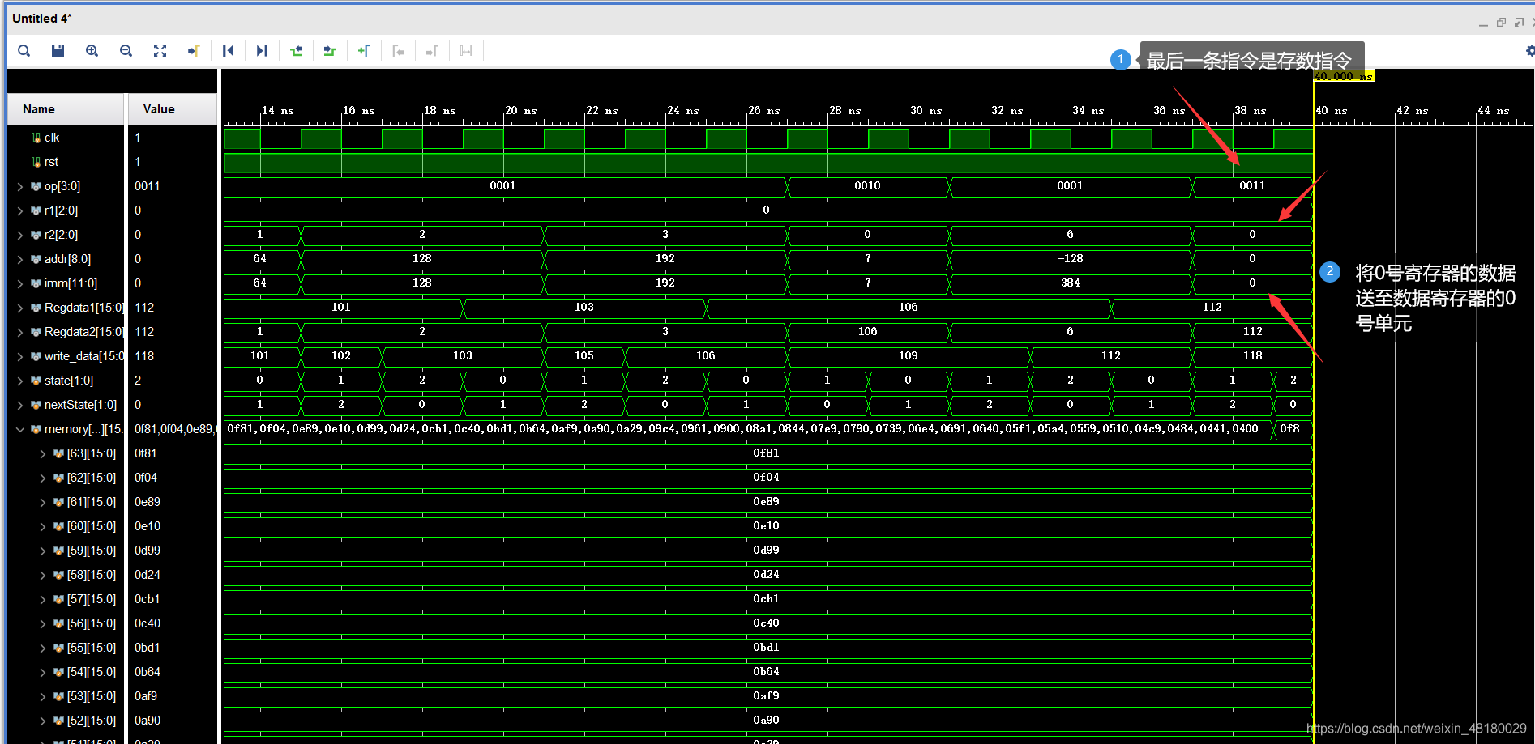Go to cursor toolbar icon
This screenshot has height=744, width=1535.
(195, 51)
